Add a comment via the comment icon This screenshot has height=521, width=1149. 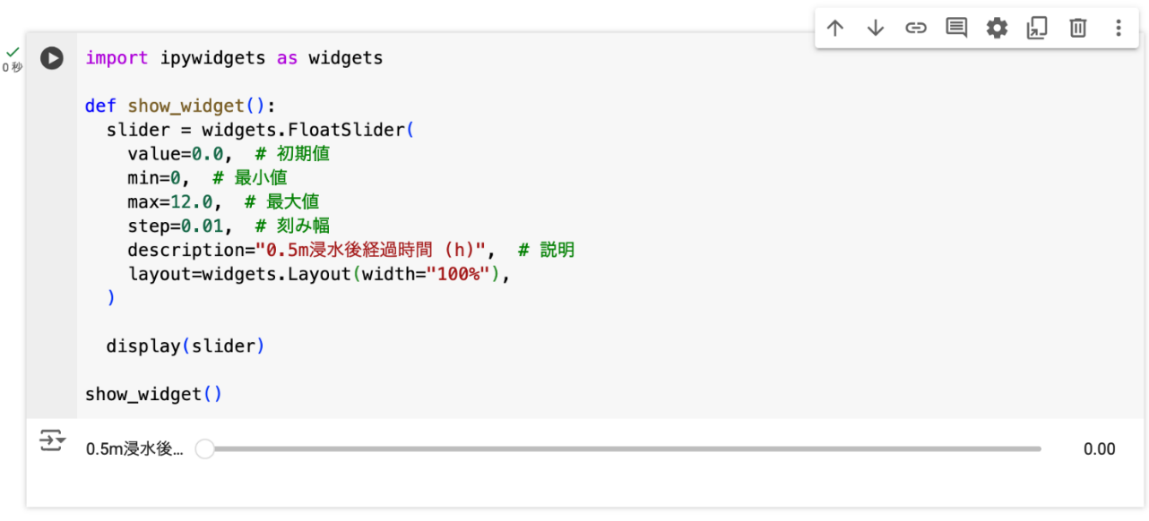click(x=956, y=29)
